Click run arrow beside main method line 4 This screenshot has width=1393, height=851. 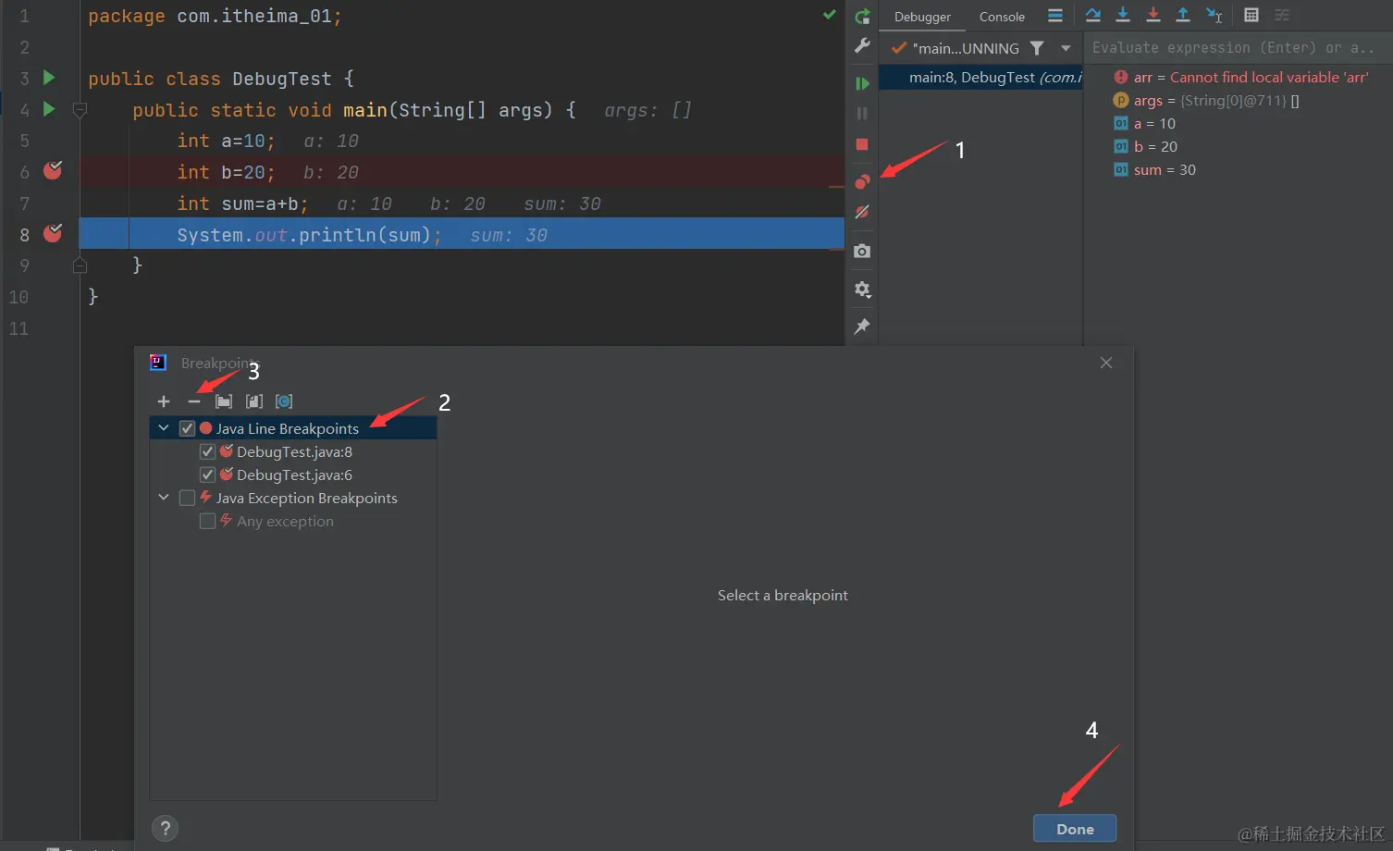(49, 109)
